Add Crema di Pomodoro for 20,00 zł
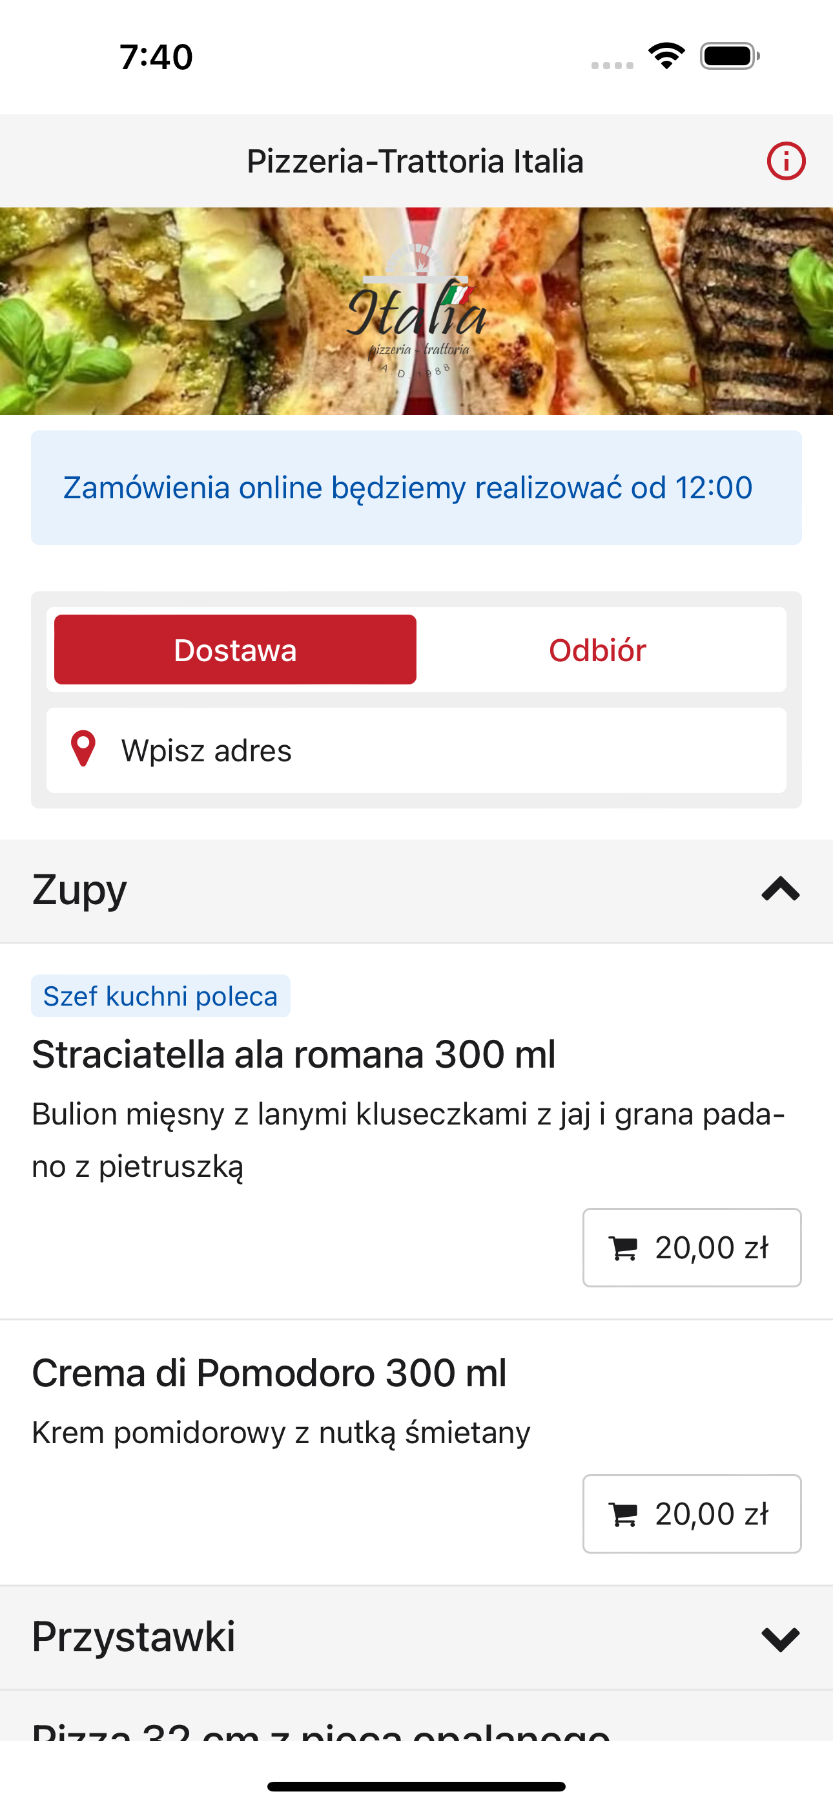 tap(692, 1514)
